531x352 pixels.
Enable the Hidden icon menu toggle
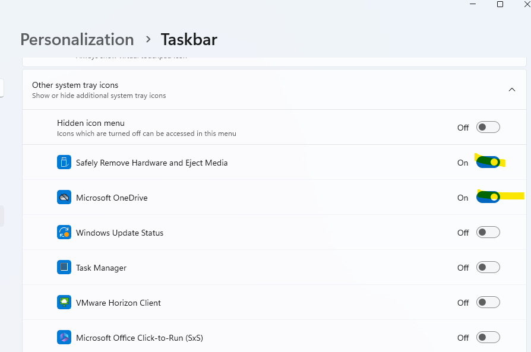click(x=488, y=127)
